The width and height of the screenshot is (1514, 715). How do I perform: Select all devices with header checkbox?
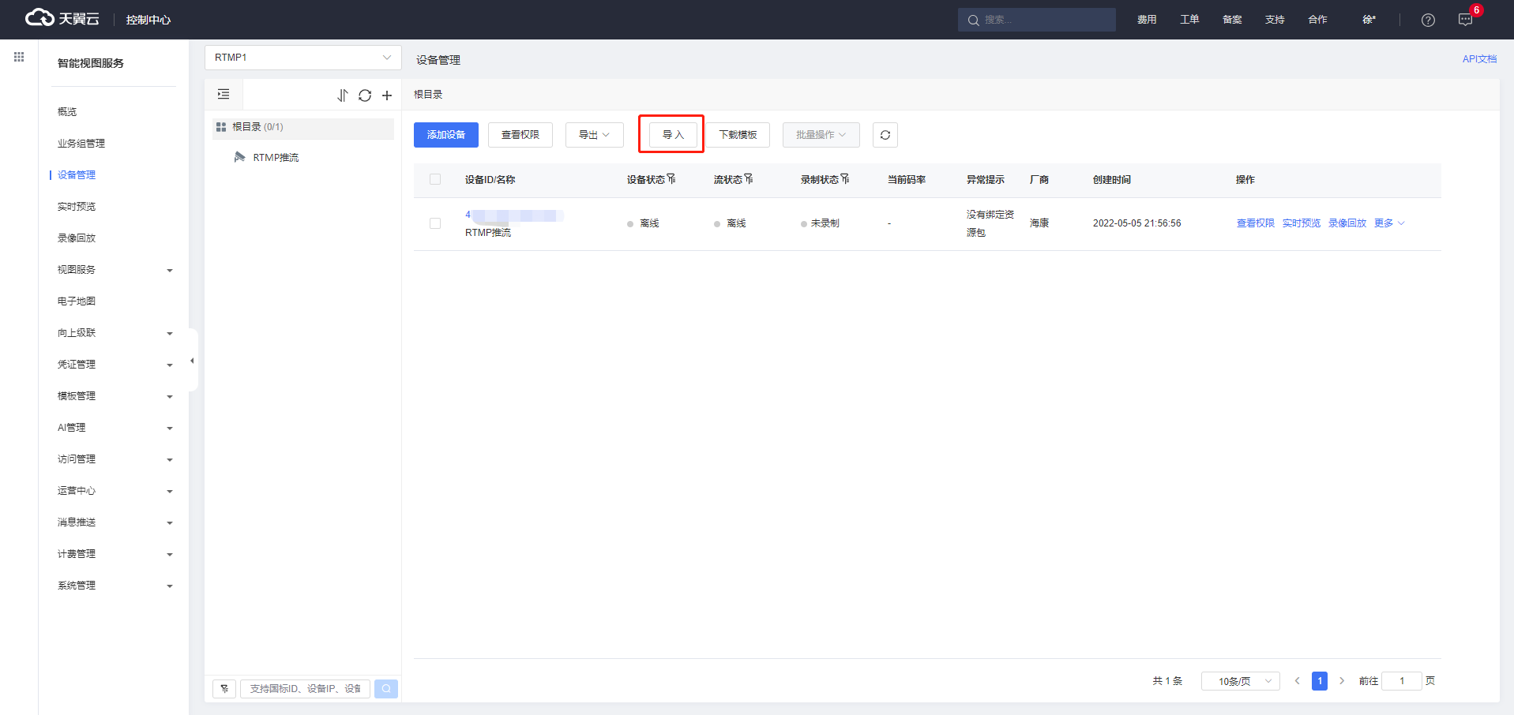click(x=435, y=179)
